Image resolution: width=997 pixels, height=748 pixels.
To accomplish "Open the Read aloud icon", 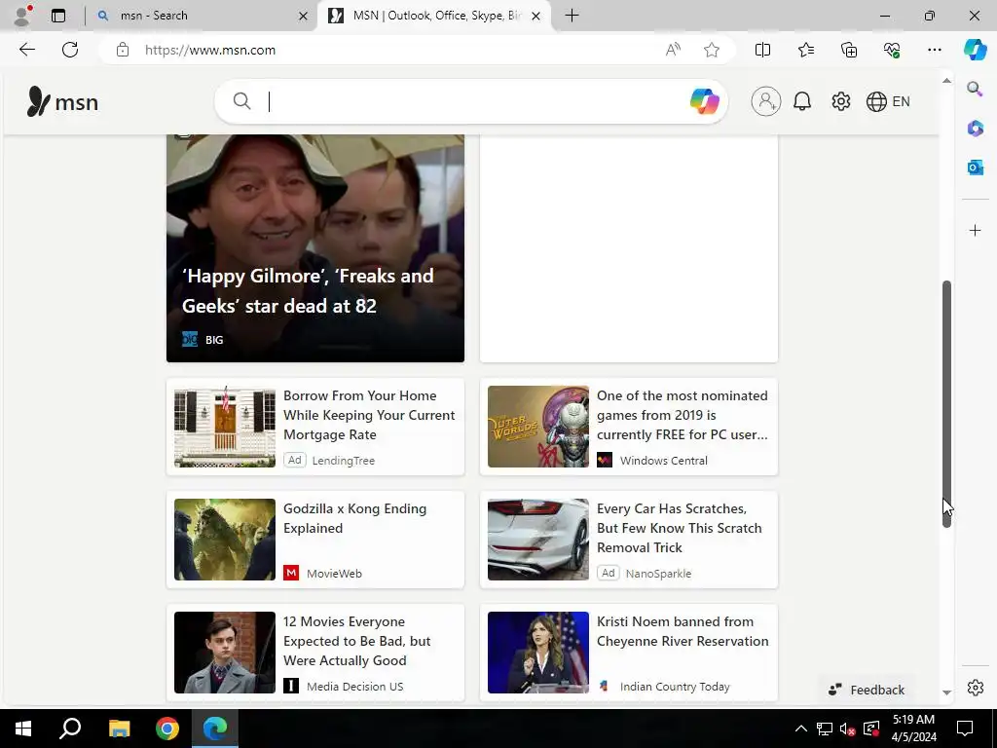I will tap(673, 50).
